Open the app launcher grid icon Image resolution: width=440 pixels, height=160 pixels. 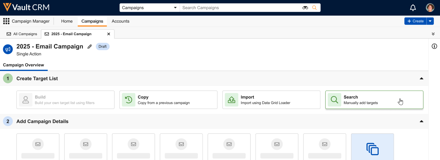pos(6,21)
